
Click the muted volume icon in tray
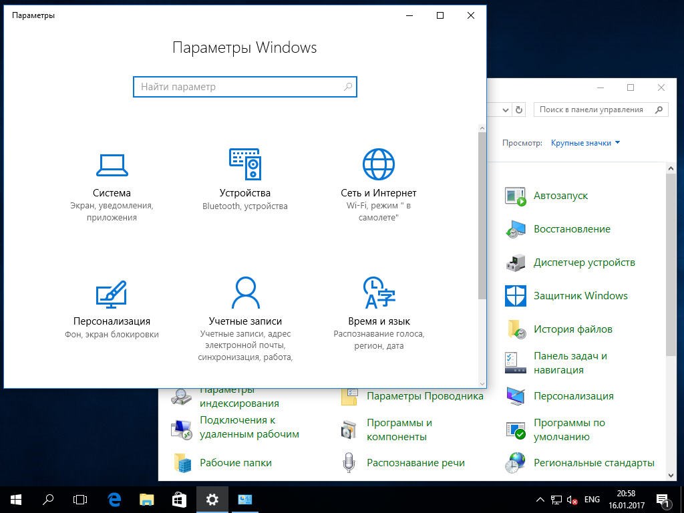pos(572,500)
